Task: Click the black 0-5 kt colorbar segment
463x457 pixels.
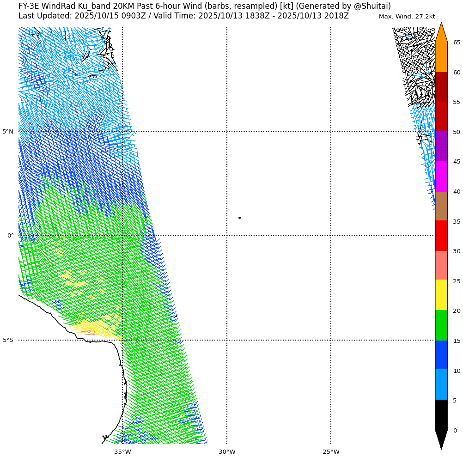Action: pos(441,414)
